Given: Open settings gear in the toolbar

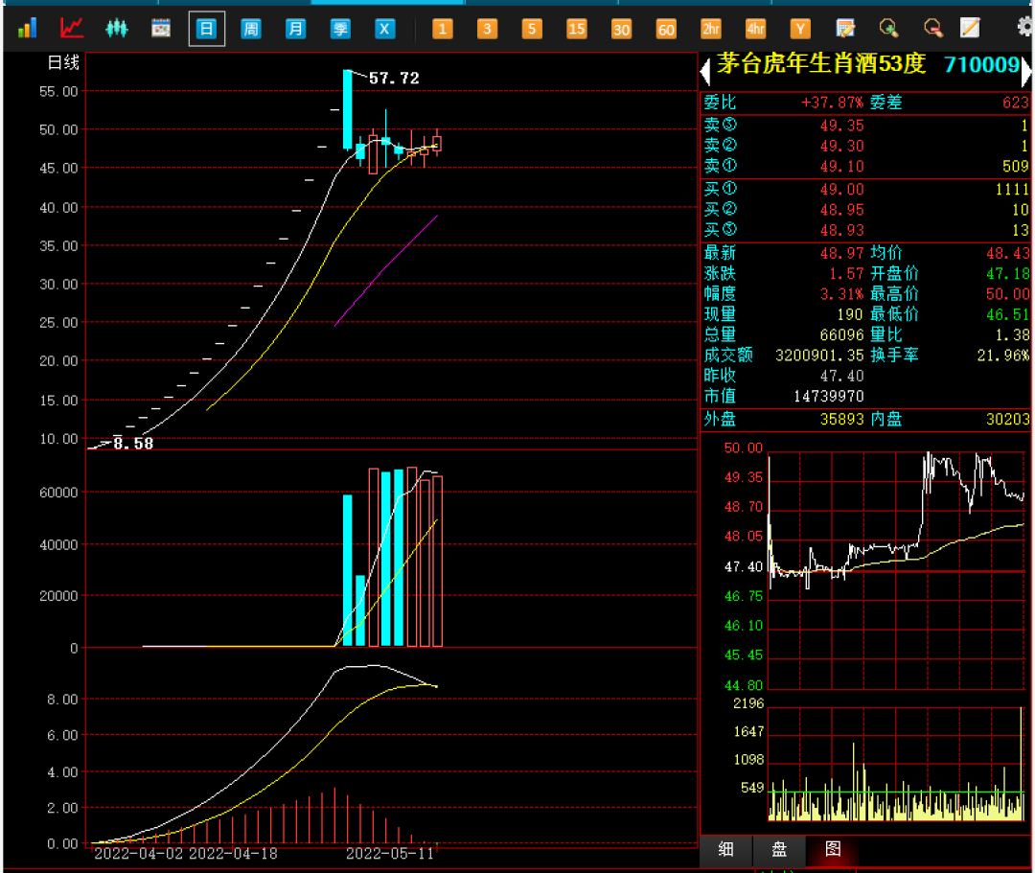Looking at the screenshot, I should coord(1025,27).
